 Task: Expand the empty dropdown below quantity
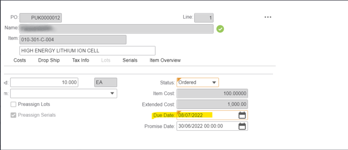click(112, 93)
